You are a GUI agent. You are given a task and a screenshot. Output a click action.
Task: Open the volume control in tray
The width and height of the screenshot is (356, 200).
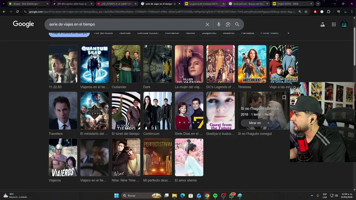[x=336, y=196]
